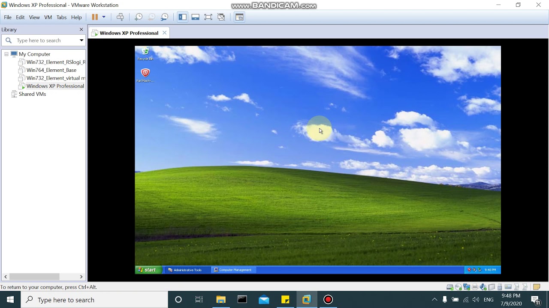Click the hard disk device status icon
This screenshot has width=549, height=308.
[449, 287]
